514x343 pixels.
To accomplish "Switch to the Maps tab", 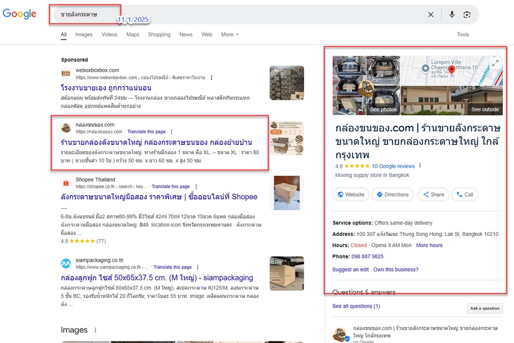I will pyautogui.click(x=133, y=34).
